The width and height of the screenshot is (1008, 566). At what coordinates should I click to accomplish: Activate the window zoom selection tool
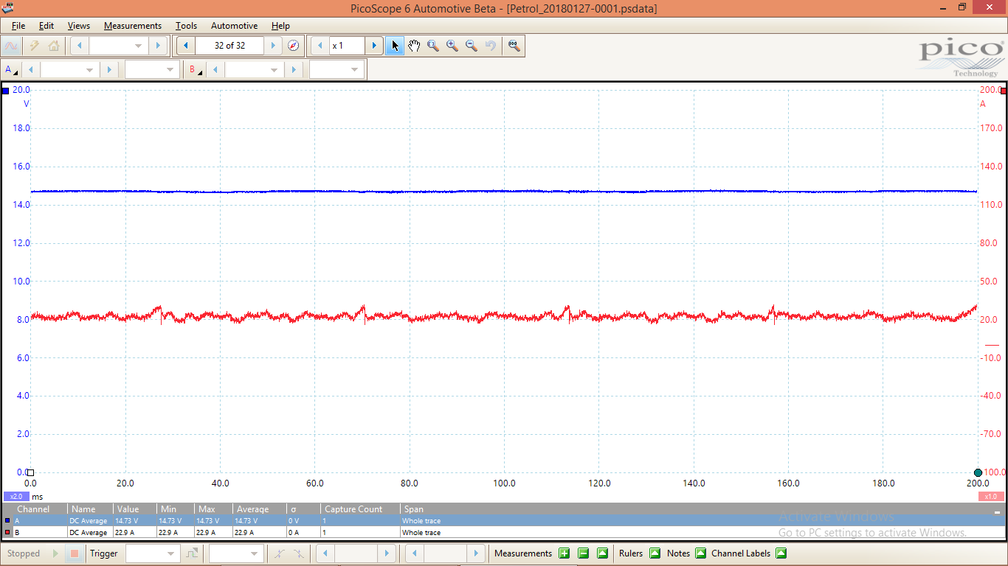[433, 46]
